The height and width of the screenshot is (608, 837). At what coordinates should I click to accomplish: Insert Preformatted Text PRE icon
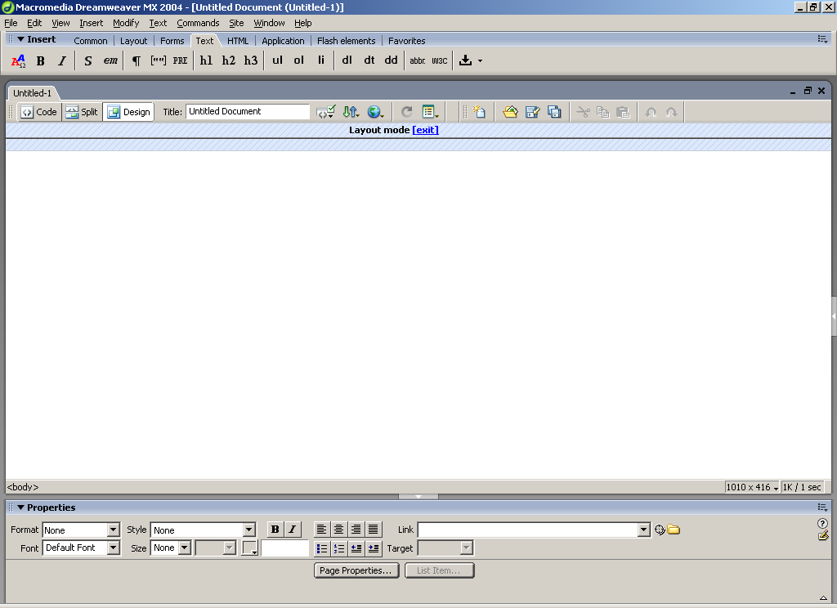[x=180, y=60]
